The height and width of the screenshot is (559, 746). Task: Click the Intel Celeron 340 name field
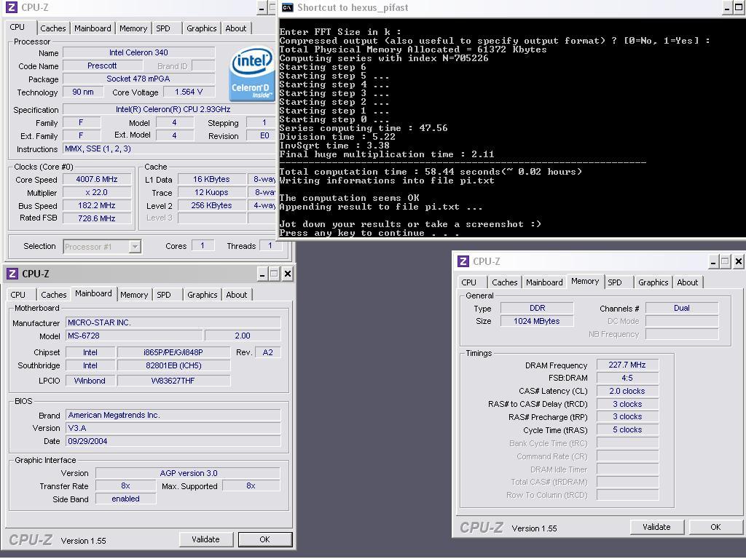138,52
